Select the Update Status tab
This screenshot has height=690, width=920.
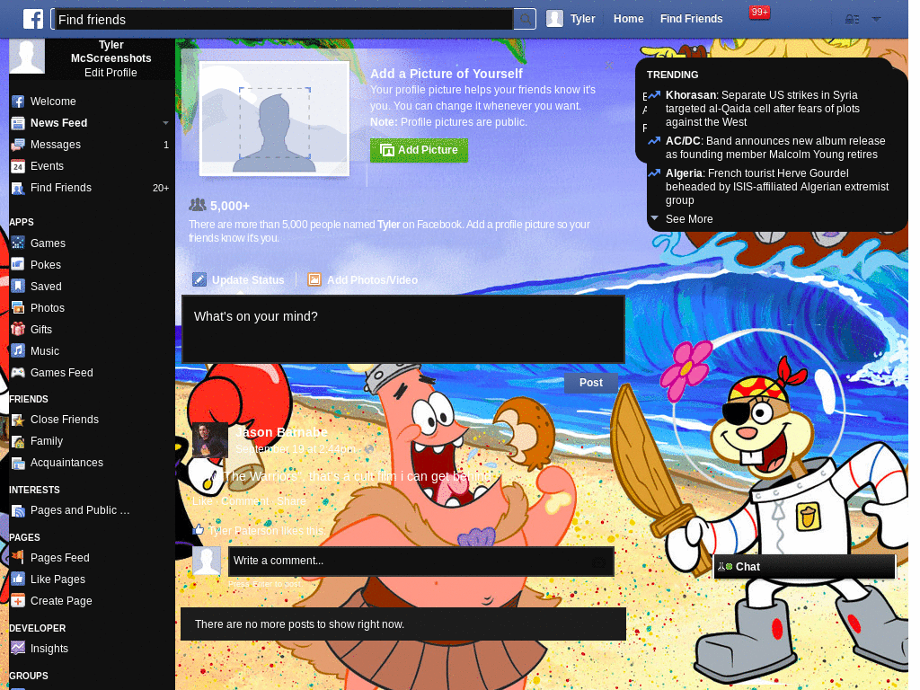pos(239,280)
